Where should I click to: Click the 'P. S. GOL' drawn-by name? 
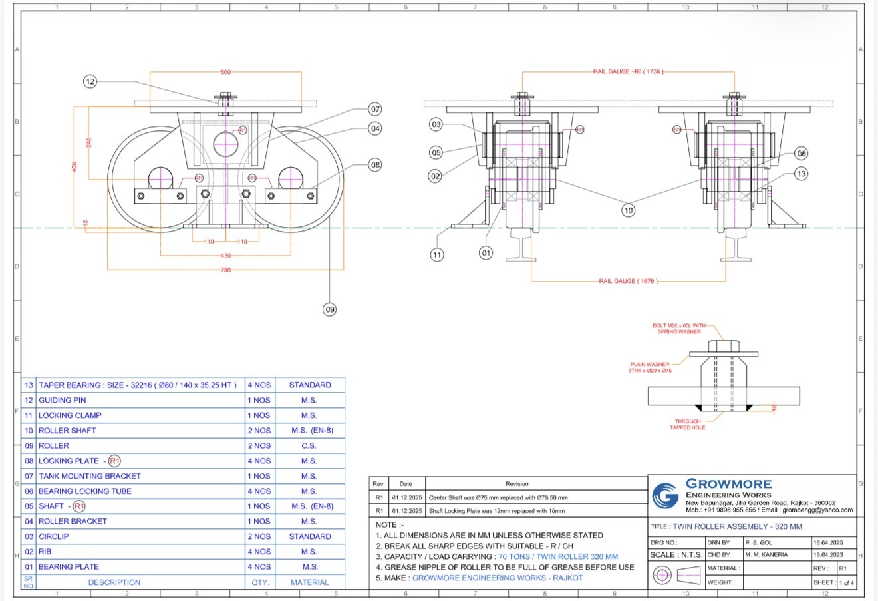(x=759, y=543)
